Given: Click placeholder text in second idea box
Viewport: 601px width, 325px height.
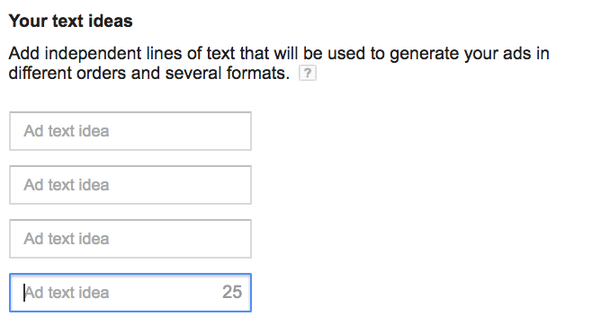Looking at the screenshot, I should coord(67,185).
